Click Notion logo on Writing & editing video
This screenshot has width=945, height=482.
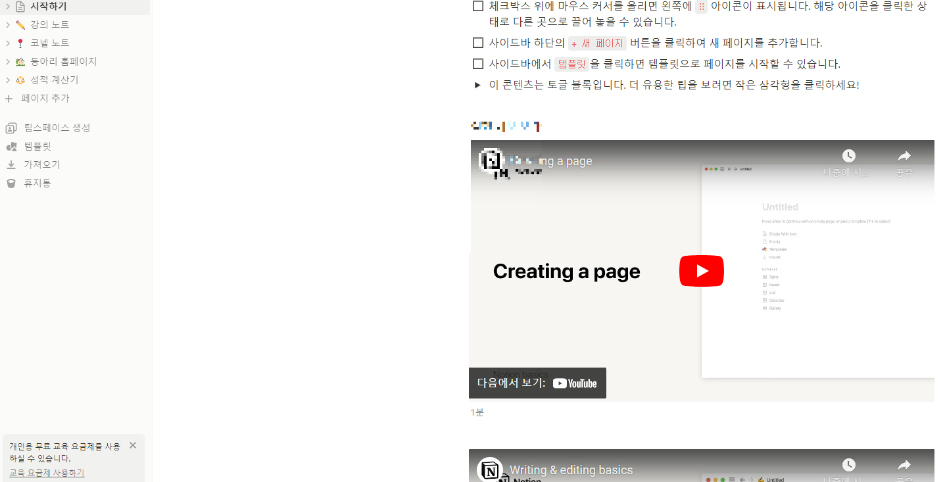click(x=491, y=470)
